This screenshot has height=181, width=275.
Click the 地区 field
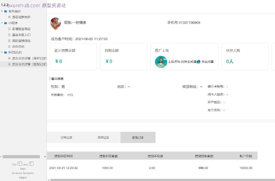tap(124, 87)
